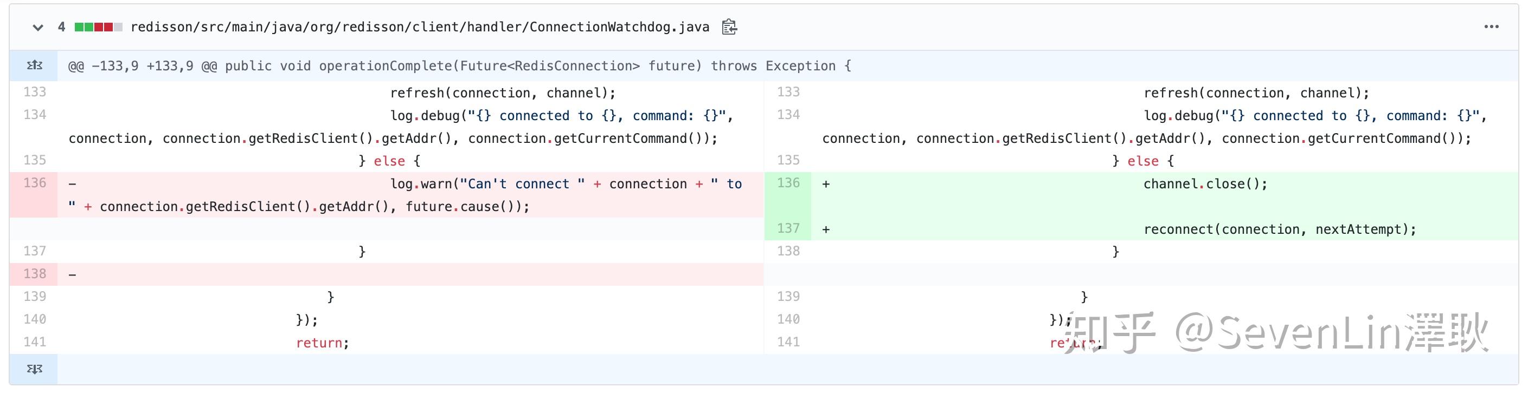Viewport: 1528px width, 394px height.
Task: Copy the file path to clipboard
Action: tap(729, 27)
